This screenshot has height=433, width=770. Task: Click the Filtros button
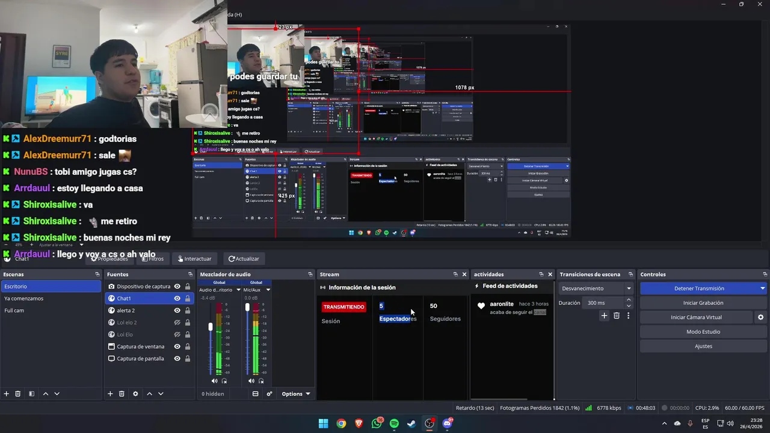point(153,259)
